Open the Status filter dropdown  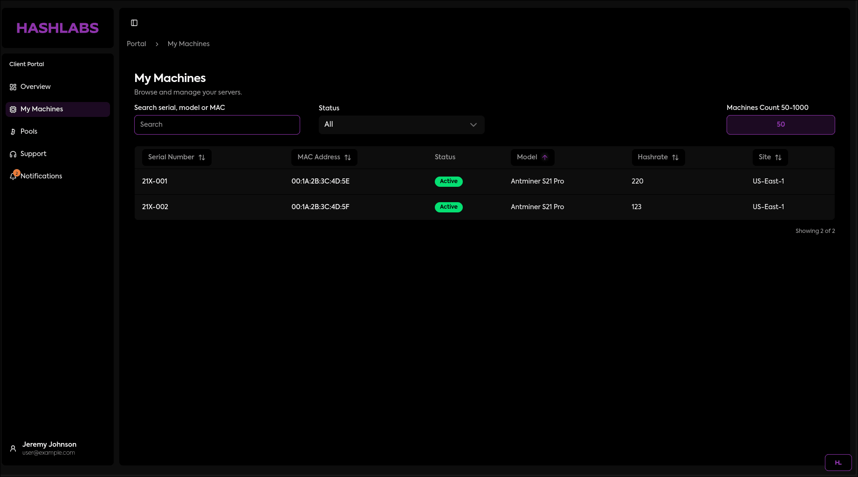[x=401, y=124]
